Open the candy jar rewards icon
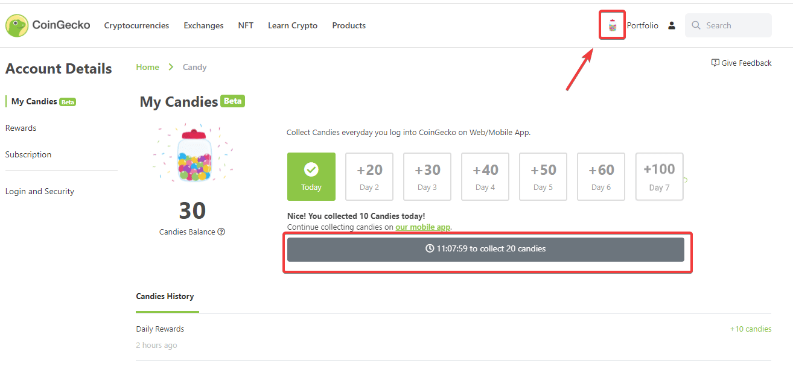 pos(612,25)
